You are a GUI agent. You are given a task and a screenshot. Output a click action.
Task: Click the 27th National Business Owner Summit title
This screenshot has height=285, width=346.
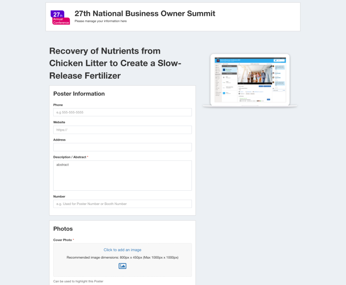point(145,13)
